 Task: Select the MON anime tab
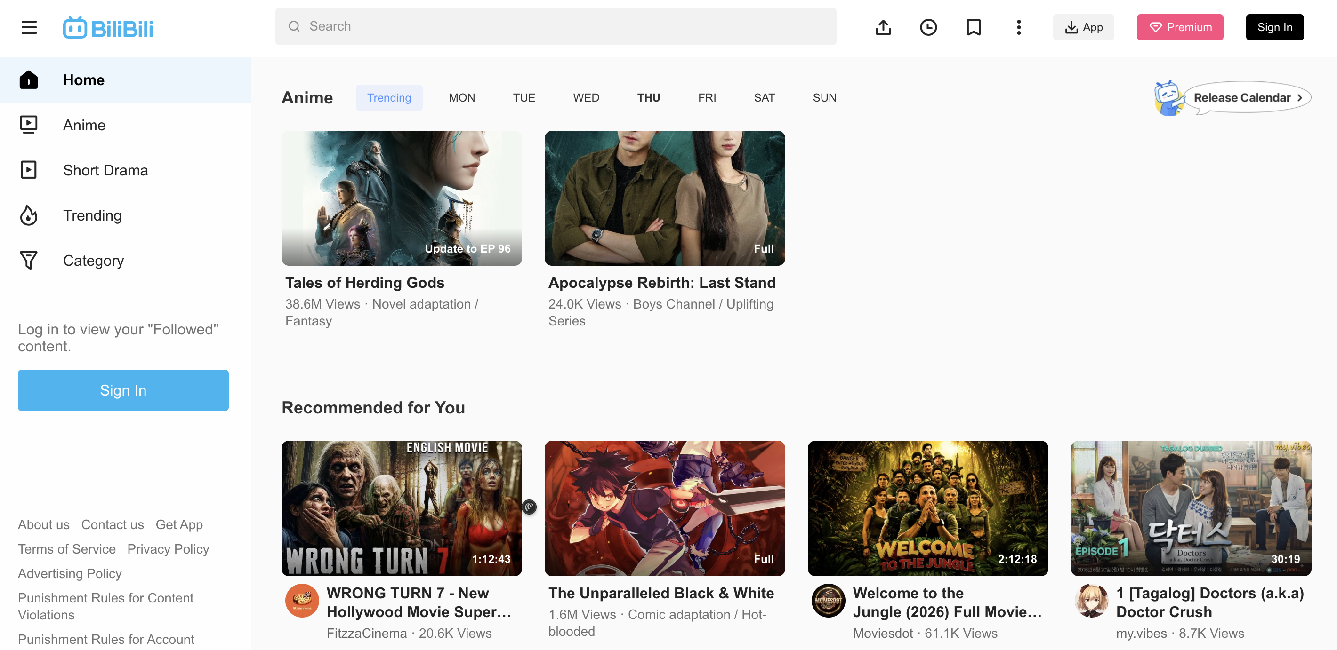pyautogui.click(x=461, y=97)
